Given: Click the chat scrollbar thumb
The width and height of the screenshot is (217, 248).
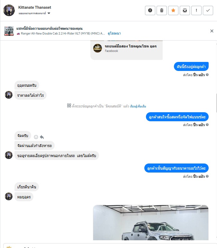Looking at the screenshot, I should pos(217,103).
